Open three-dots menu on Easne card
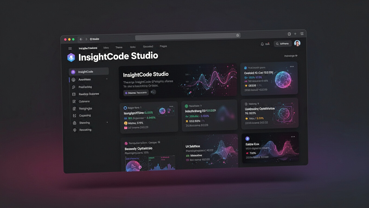Viewport: 369px width, 208px height. (x=293, y=137)
